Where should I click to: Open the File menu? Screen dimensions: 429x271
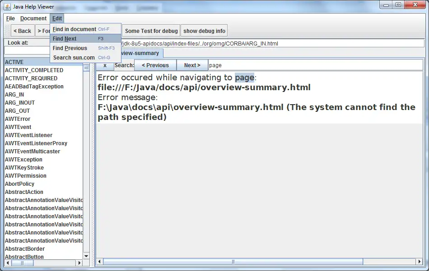click(10, 18)
